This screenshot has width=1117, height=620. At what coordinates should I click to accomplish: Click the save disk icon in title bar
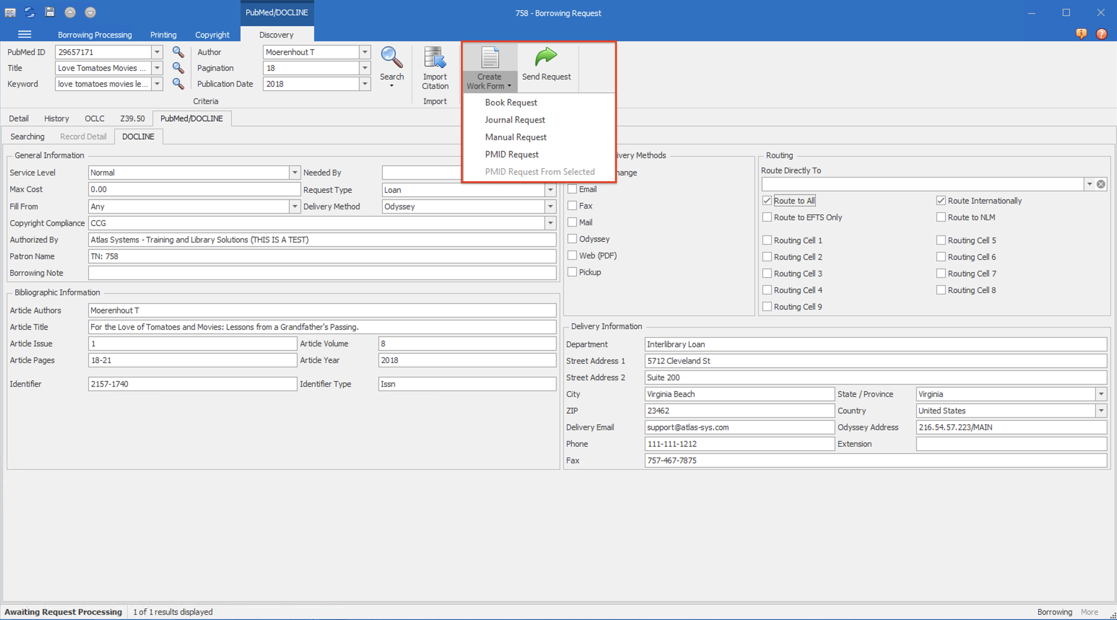50,12
